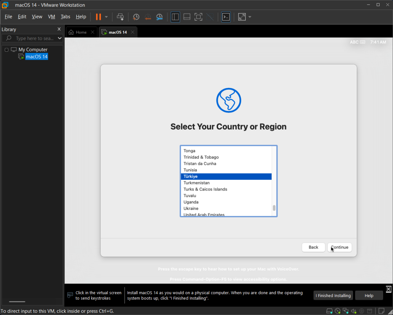Enter full screen mode
Image resolution: width=393 pixels, height=315 pixels.
click(198, 17)
